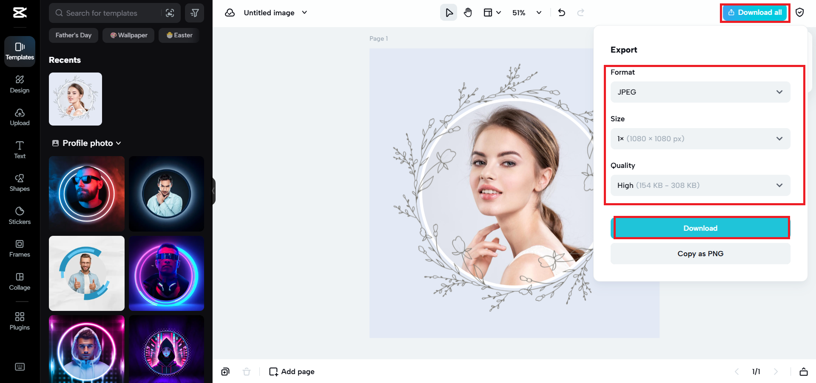Select the pointer select tool
This screenshot has height=383, width=816.
tap(449, 13)
